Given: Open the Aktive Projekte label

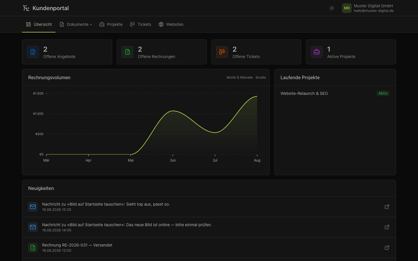Looking at the screenshot, I should (x=341, y=57).
